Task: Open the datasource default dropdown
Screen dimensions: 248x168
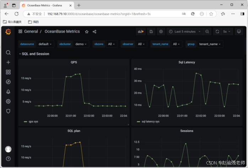Action: tap(45, 44)
